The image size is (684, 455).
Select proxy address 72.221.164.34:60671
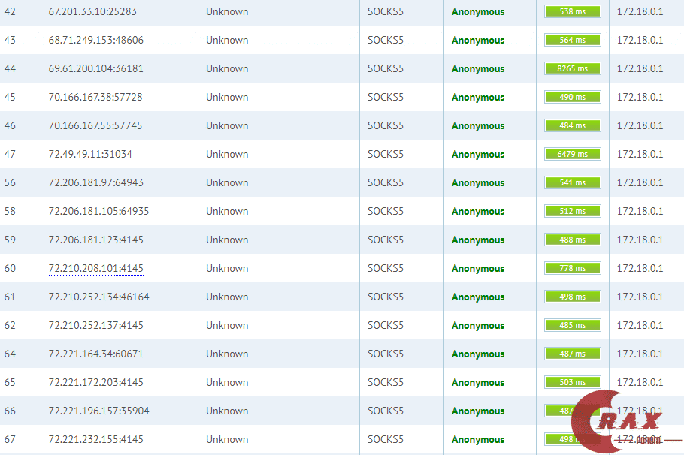[96, 354]
